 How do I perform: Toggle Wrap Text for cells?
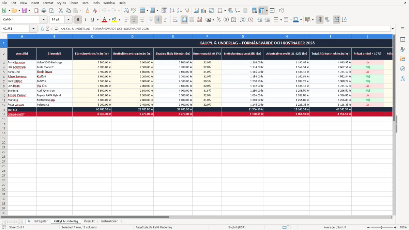tap(175, 20)
